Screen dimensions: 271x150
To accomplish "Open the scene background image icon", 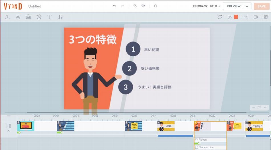I will (230, 17).
